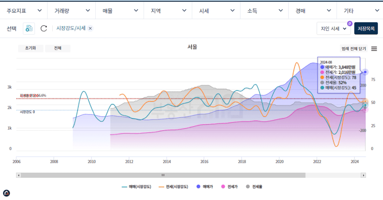Click the refresh arrow icon
The image size is (383, 200).
coord(44,28)
